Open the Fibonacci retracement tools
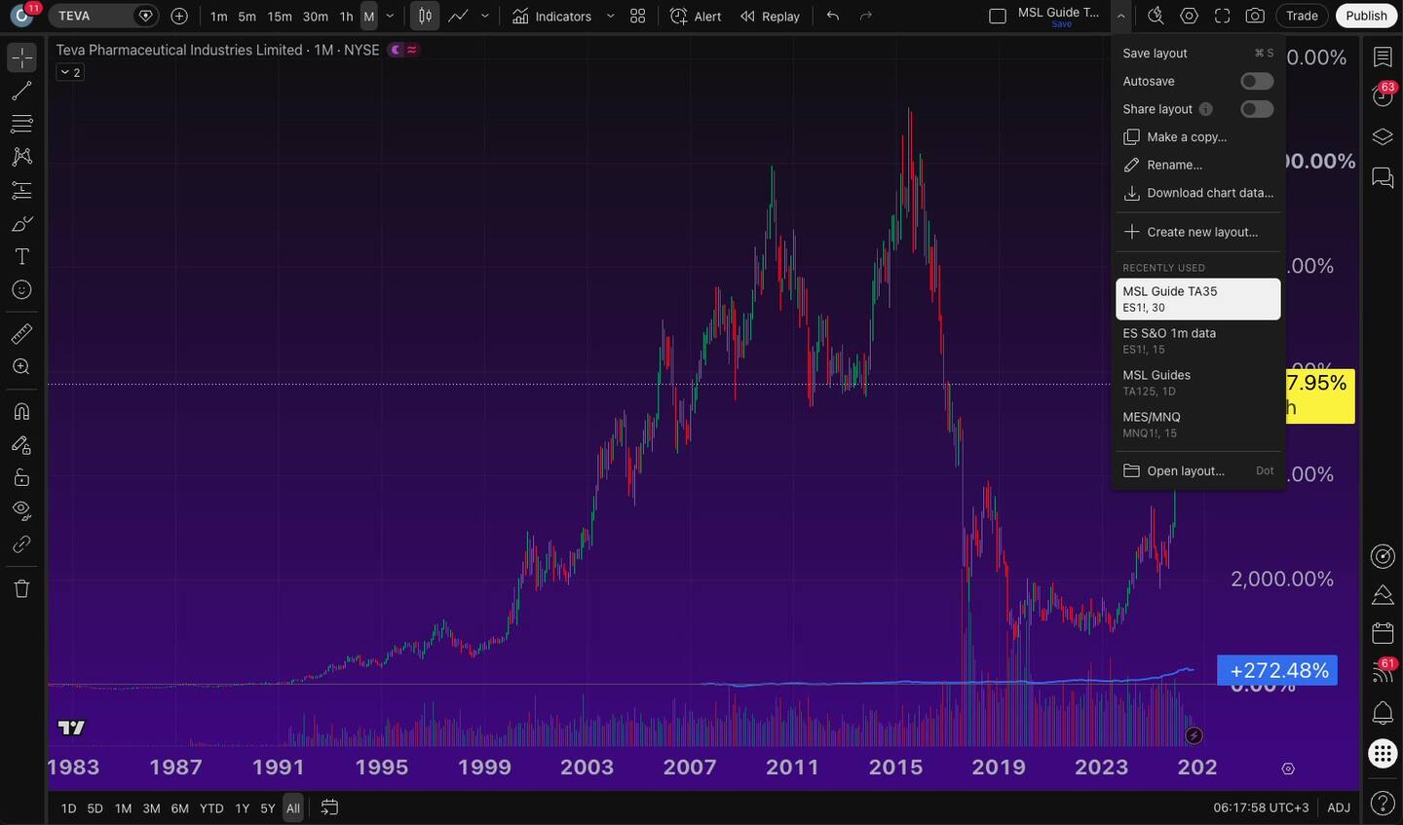 (21, 124)
